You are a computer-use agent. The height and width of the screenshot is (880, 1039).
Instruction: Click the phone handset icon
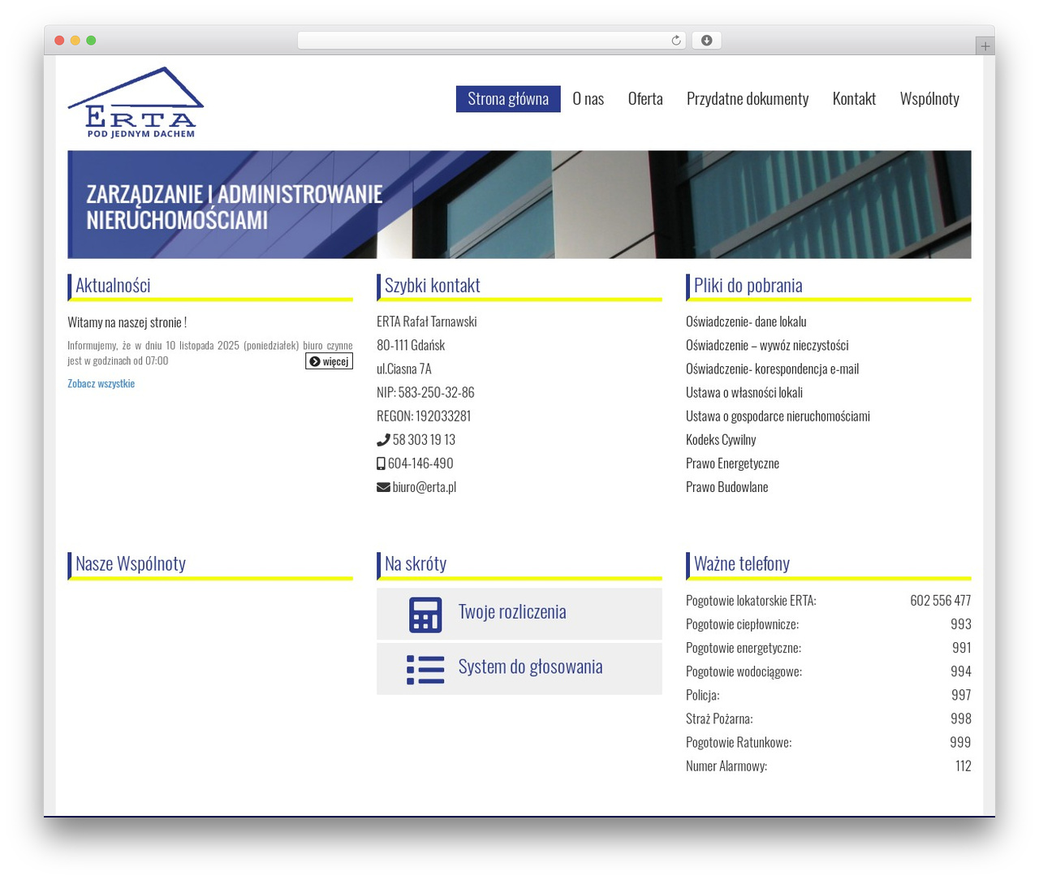pyautogui.click(x=383, y=440)
